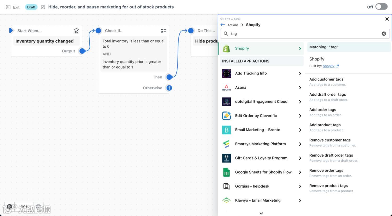Click the trigger start flag icon

click(11, 30)
